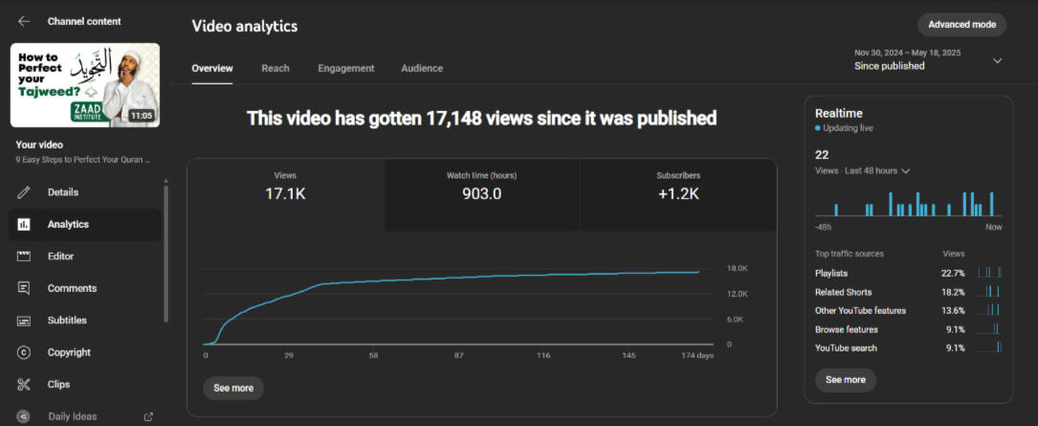1038x426 pixels.
Task: Expand the Since published date range dropdown
Action: [997, 60]
